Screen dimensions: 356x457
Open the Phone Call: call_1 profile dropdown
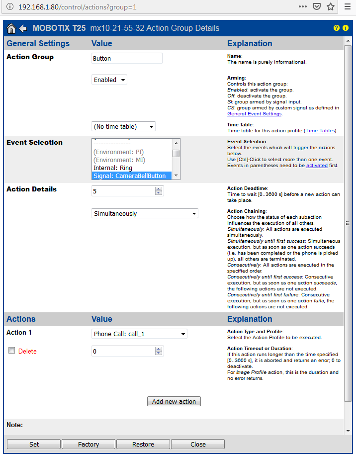(139, 334)
